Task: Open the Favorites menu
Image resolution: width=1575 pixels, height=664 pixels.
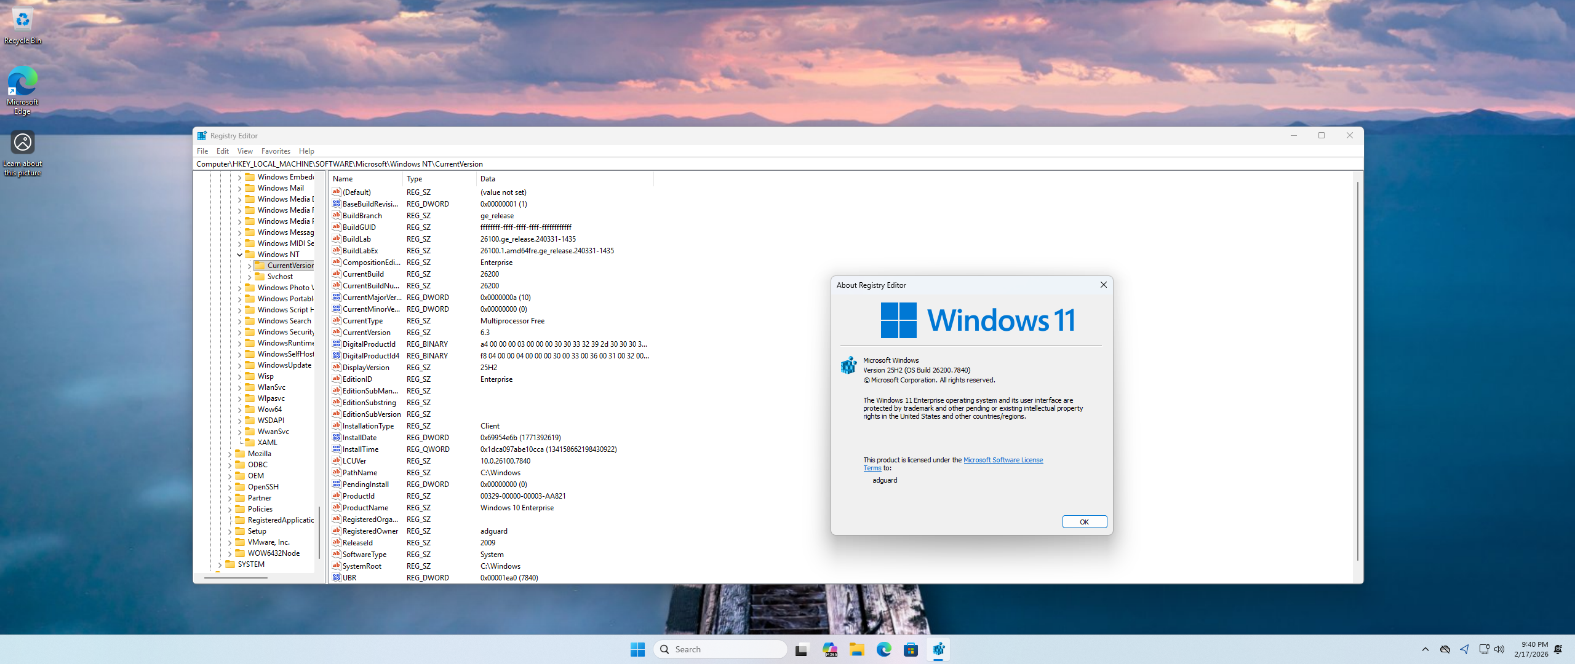Action: click(x=275, y=151)
